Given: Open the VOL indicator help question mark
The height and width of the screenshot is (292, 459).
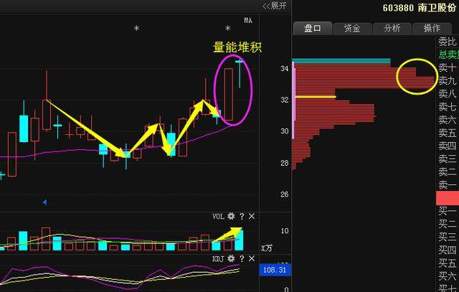Looking at the screenshot, I should (x=242, y=217).
